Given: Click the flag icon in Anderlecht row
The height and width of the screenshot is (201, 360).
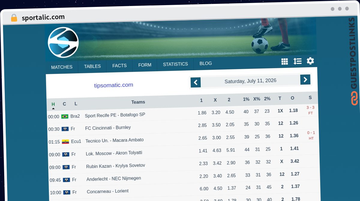Looking at the screenshot, I should click(66, 180).
